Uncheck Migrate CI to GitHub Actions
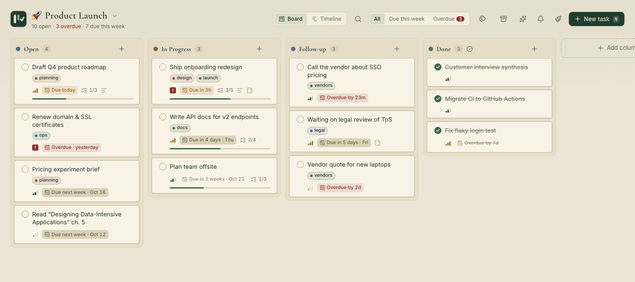This screenshot has height=282, width=635. pyautogui.click(x=438, y=99)
